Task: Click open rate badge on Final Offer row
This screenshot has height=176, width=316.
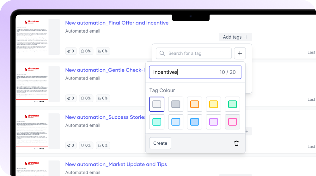Action: pos(86,51)
